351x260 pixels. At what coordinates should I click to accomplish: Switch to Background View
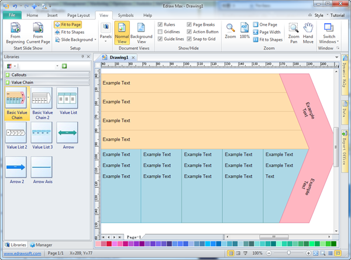[x=141, y=33]
